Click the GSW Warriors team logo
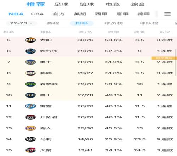 point(30,62)
